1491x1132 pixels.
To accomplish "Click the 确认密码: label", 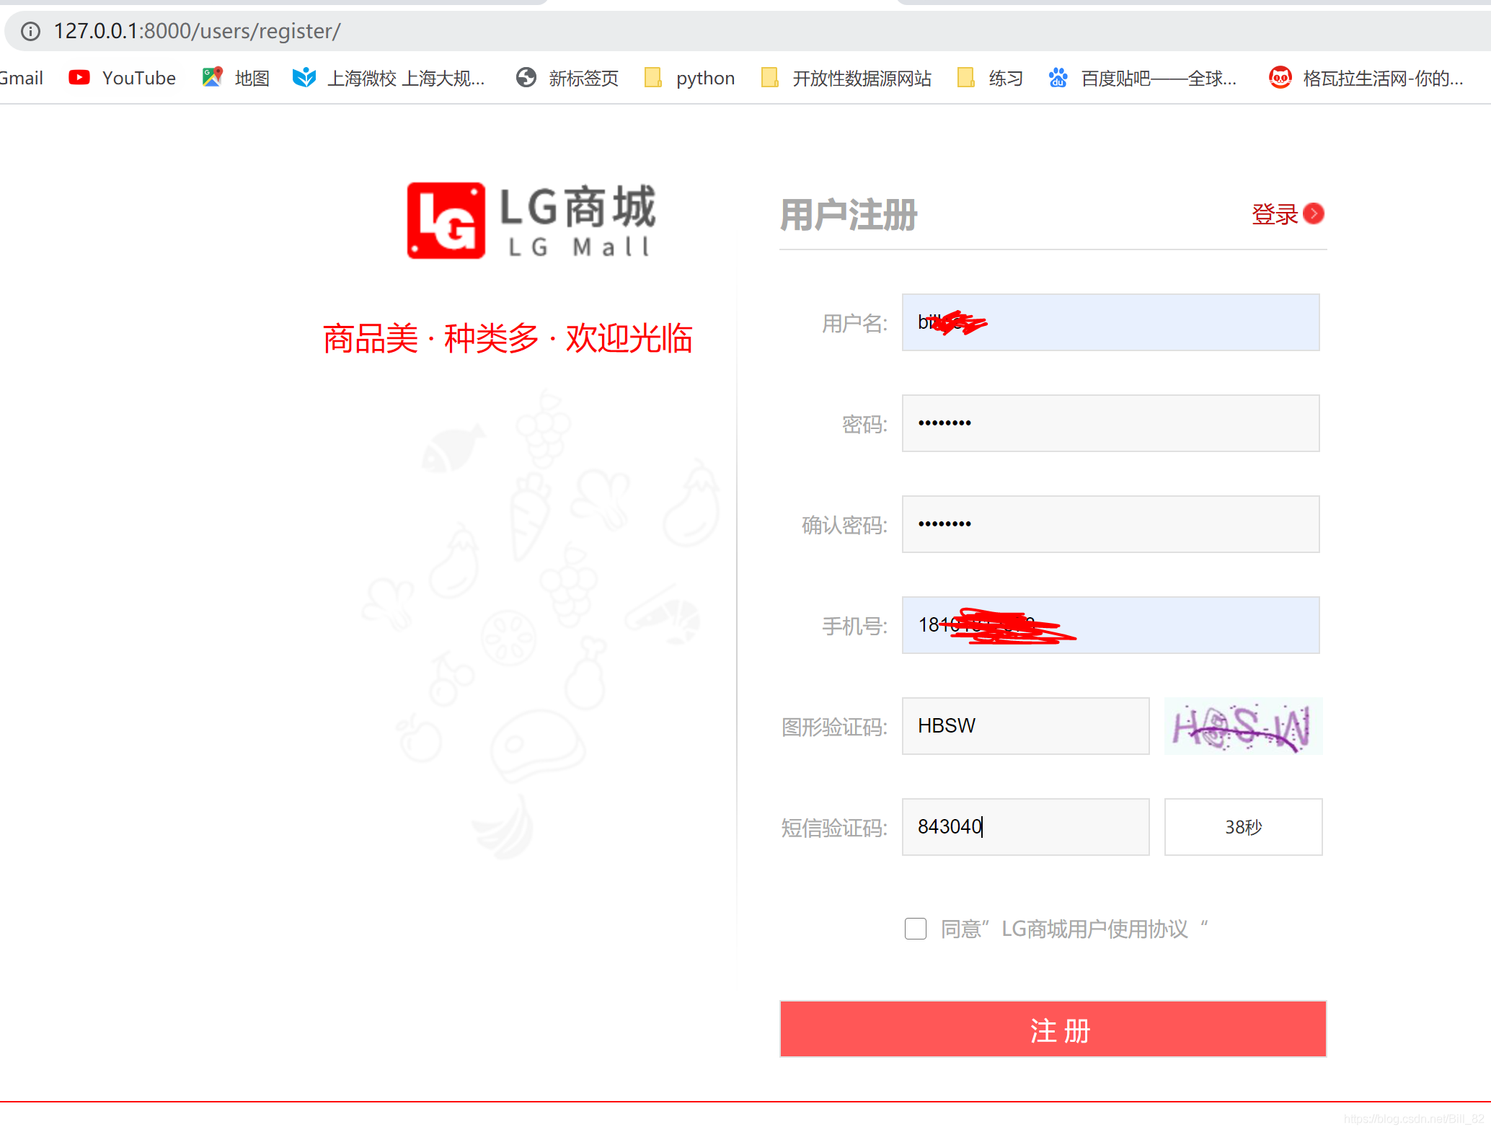I will tap(845, 525).
